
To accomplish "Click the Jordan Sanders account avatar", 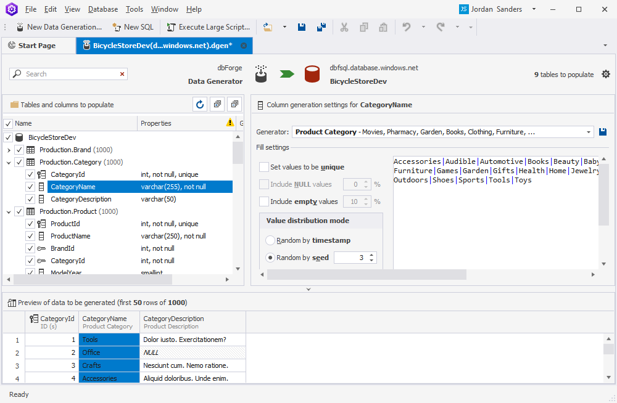I will tap(464, 9).
